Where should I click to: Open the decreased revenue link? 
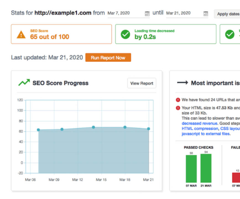point(199,124)
